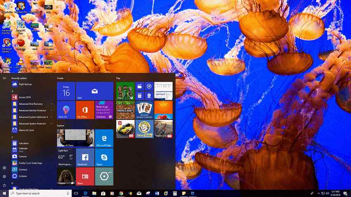Show hidden icons in system tray

click(318, 193)
